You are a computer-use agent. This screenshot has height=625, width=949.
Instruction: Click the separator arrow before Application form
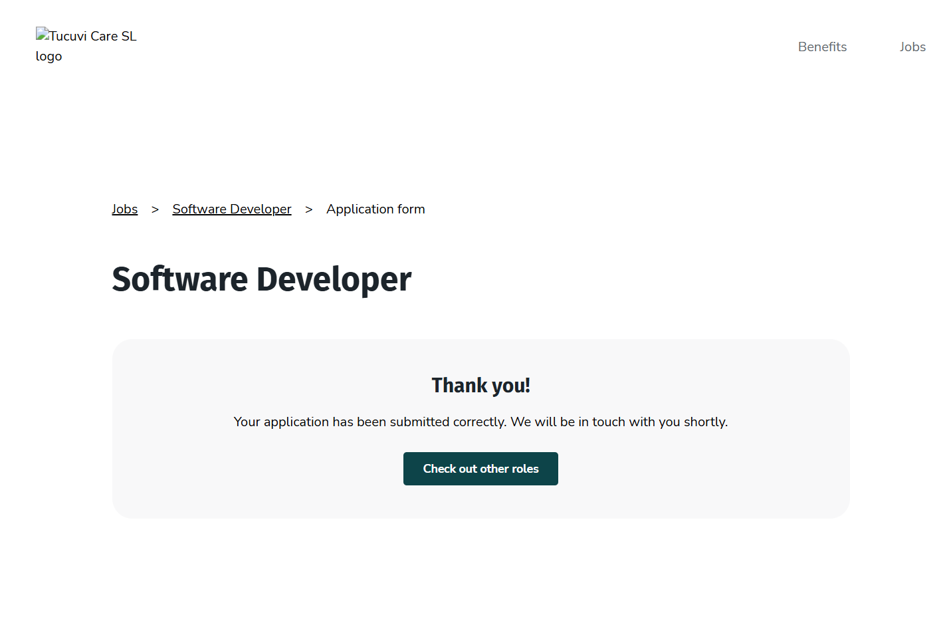tap(308, 209)
